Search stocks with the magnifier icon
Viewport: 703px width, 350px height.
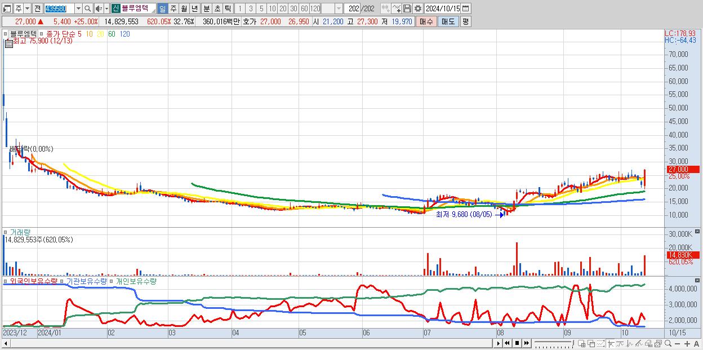click(88, 8)
